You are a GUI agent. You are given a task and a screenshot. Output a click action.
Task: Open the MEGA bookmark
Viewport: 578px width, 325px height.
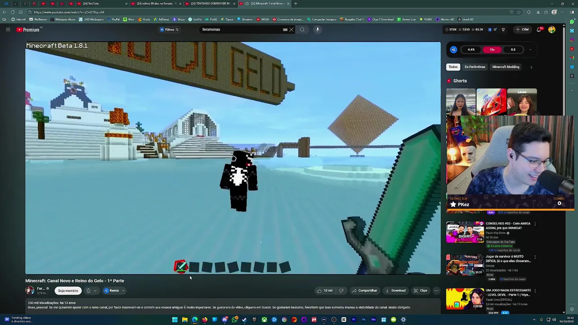tap(263, 19)
